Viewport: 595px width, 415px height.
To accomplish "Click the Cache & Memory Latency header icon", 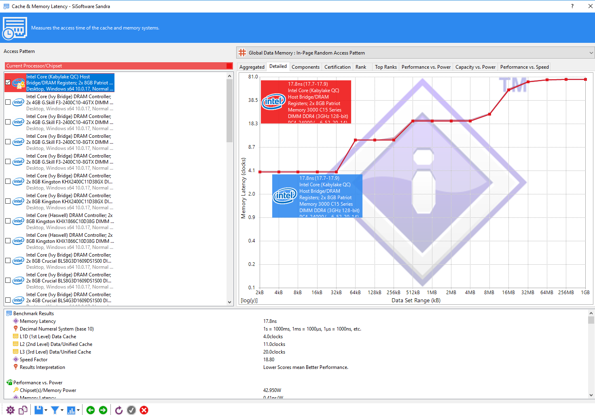I will pyautogui.click(x=15, y=28).
